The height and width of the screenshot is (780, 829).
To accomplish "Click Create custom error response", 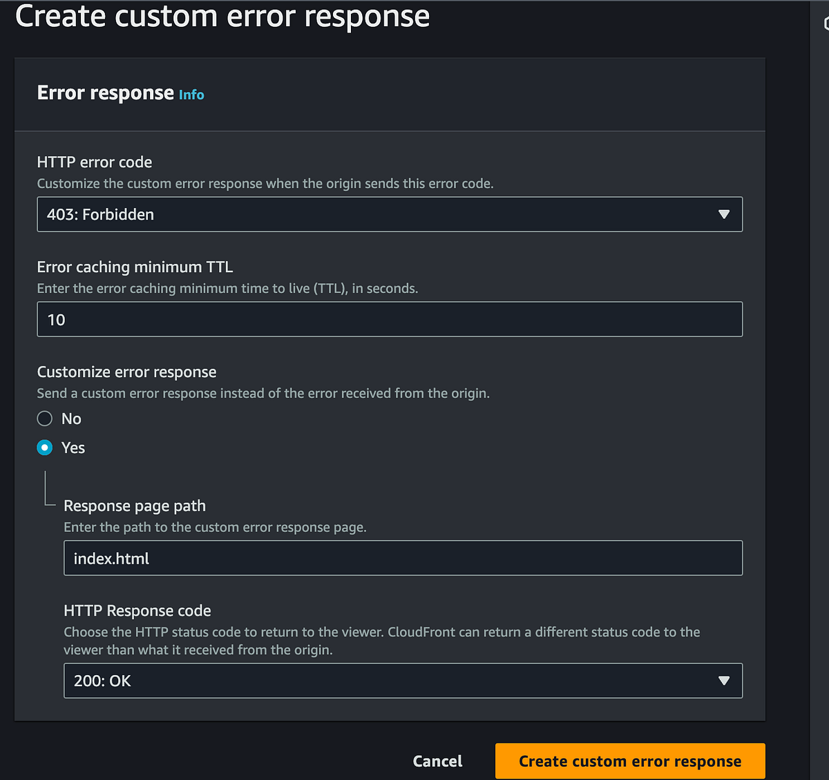I will coord(629,761).
